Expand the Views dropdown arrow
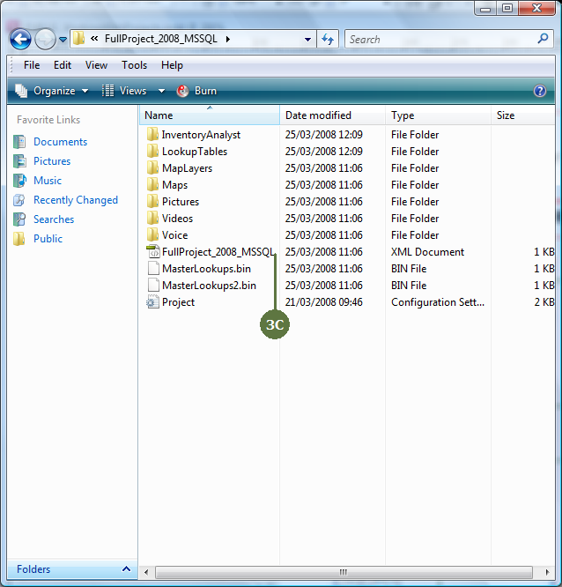The image size is (562, 587). (x=161, y=91)
